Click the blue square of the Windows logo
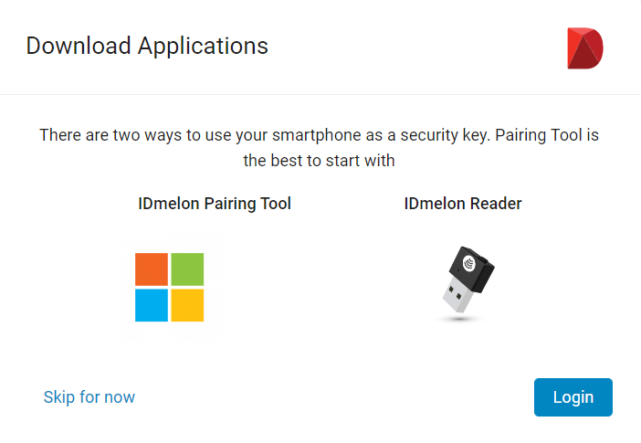Screen dimensions: 641x443 pyautogui.click(x=152, y=305)
